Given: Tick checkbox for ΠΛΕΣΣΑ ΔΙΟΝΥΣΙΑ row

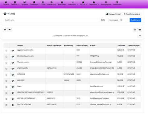Looking at the screenshot, I should tap(6, 105).
